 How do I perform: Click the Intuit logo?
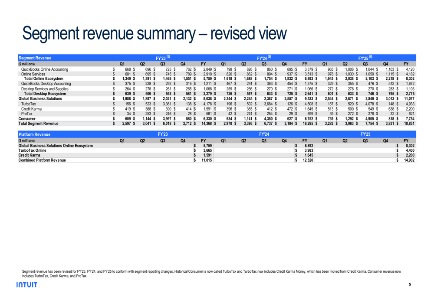(26, 284)
